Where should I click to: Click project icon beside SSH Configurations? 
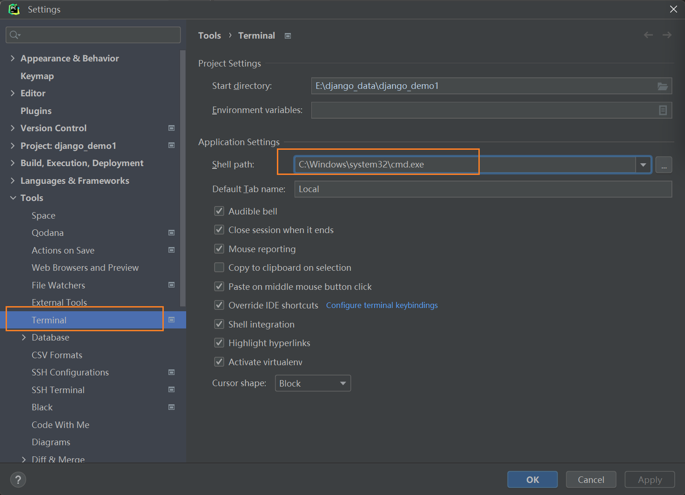(x=172, y=372)
